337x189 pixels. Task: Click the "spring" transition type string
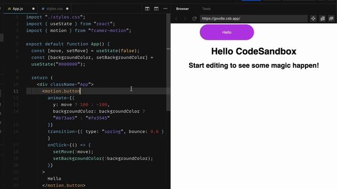click(x=112, y=132)
